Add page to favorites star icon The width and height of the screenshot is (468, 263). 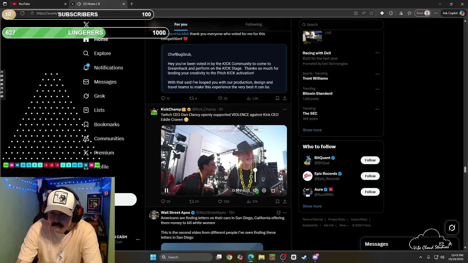(371, 13)
